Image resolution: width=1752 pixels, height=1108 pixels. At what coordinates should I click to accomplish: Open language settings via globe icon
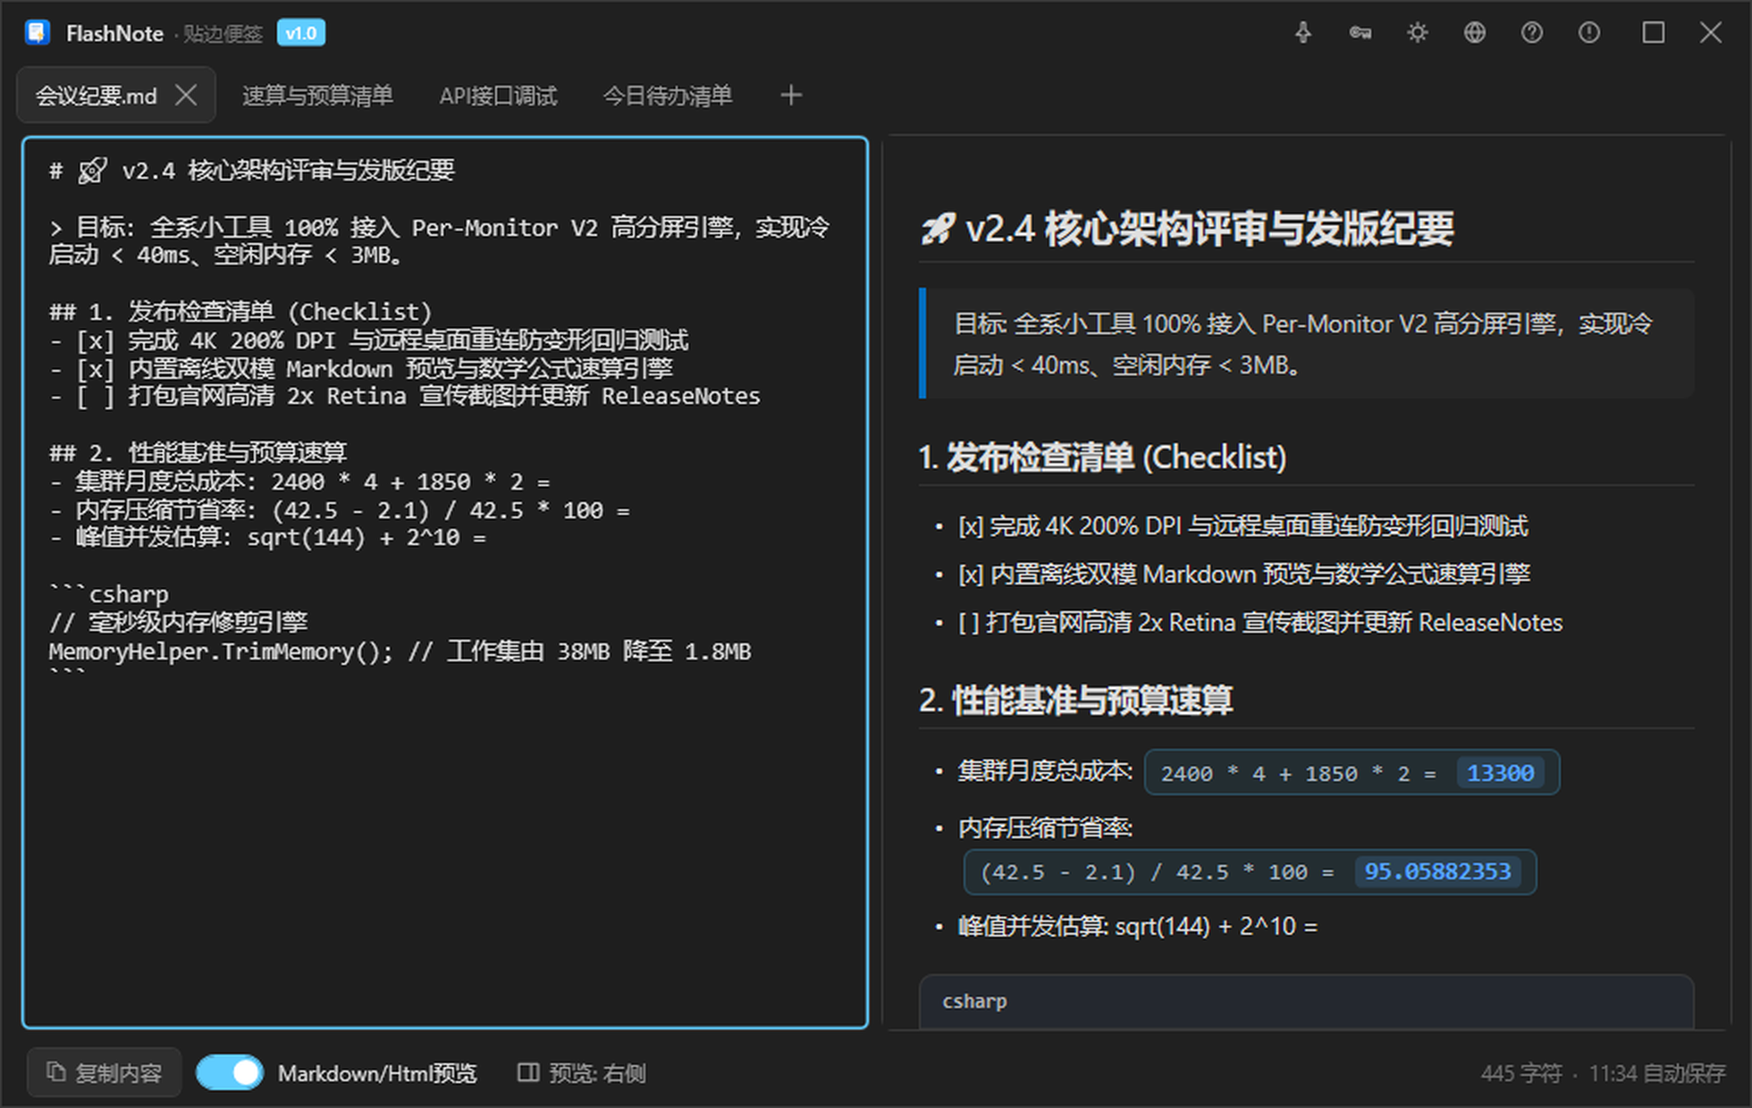[x=1474, y=33]
